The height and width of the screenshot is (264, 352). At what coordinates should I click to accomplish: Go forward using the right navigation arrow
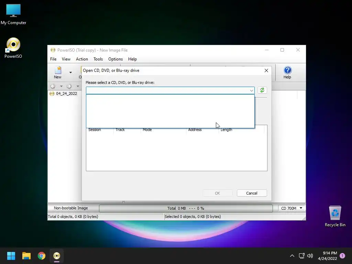(x=69, y=86)
